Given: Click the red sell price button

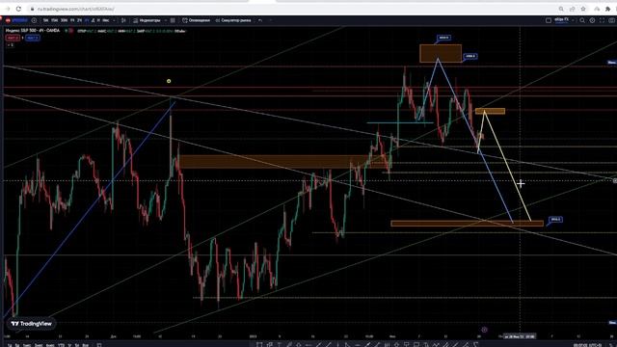Looking at the screenshot, I should [13, 38].
